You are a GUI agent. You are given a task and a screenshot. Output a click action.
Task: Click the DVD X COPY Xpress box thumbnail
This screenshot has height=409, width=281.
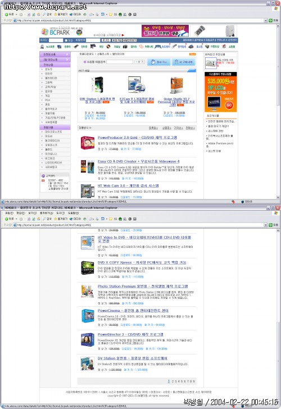tap(88, 268)
